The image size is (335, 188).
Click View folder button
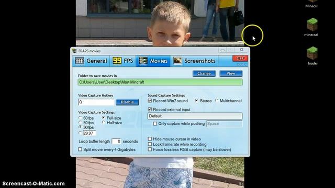pyautogui.click(x=231, y=74)
